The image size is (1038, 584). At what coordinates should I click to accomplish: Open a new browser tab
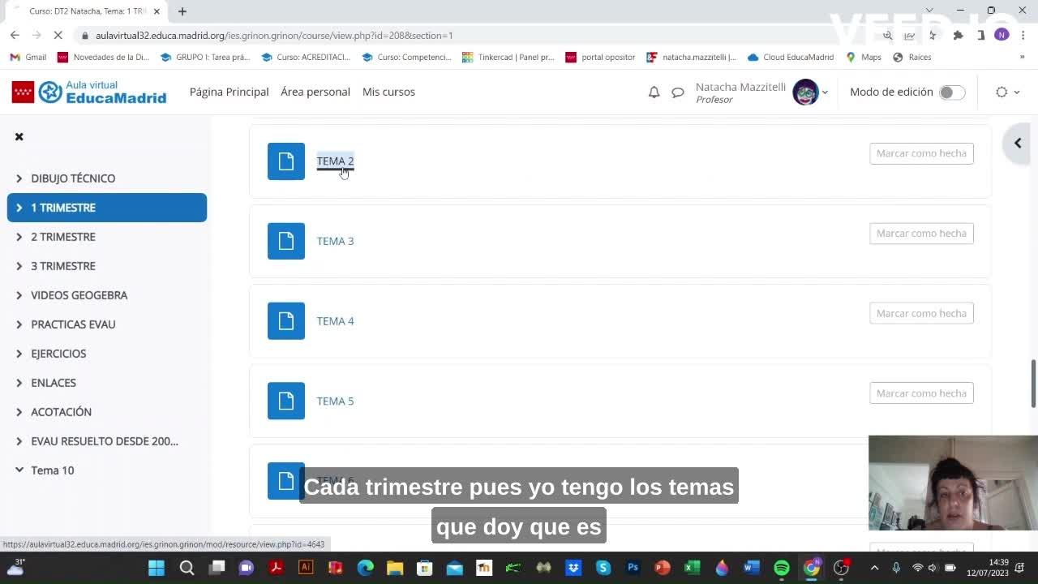pyautogui.click(x=182, y=11)
